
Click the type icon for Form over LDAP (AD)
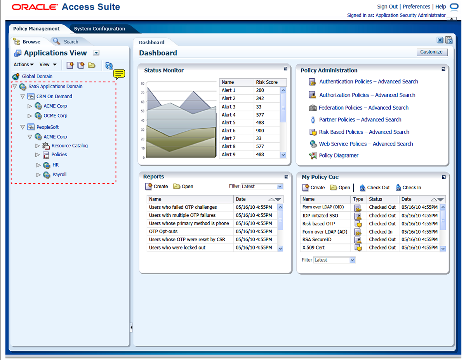point(358,232)
